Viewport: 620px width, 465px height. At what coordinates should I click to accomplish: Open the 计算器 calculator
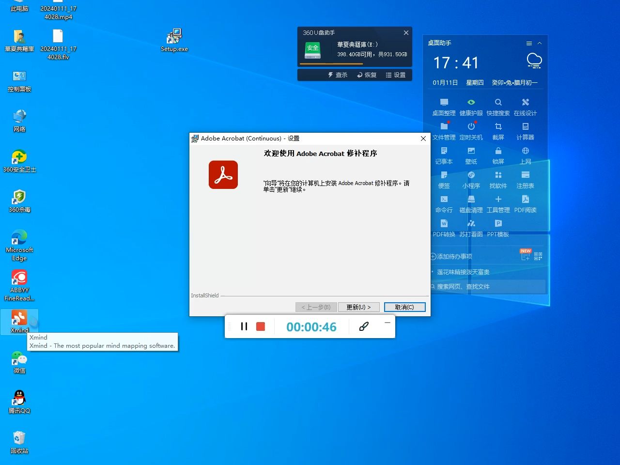(525, 131)
